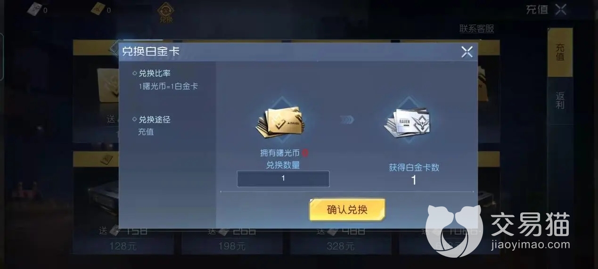Click the silver card currency icon at top-left
This screenshot has width=598, height=269.
click(34, 9)
